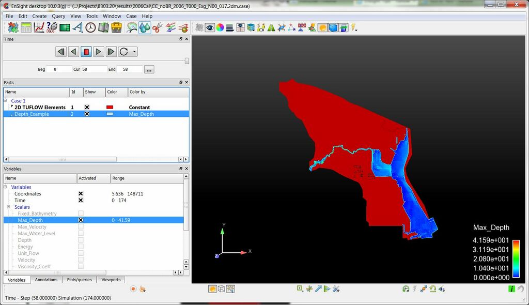Click the color wheel icon in the toolbar
Viewport: 529px width, 305px height.
coord(220,27)
